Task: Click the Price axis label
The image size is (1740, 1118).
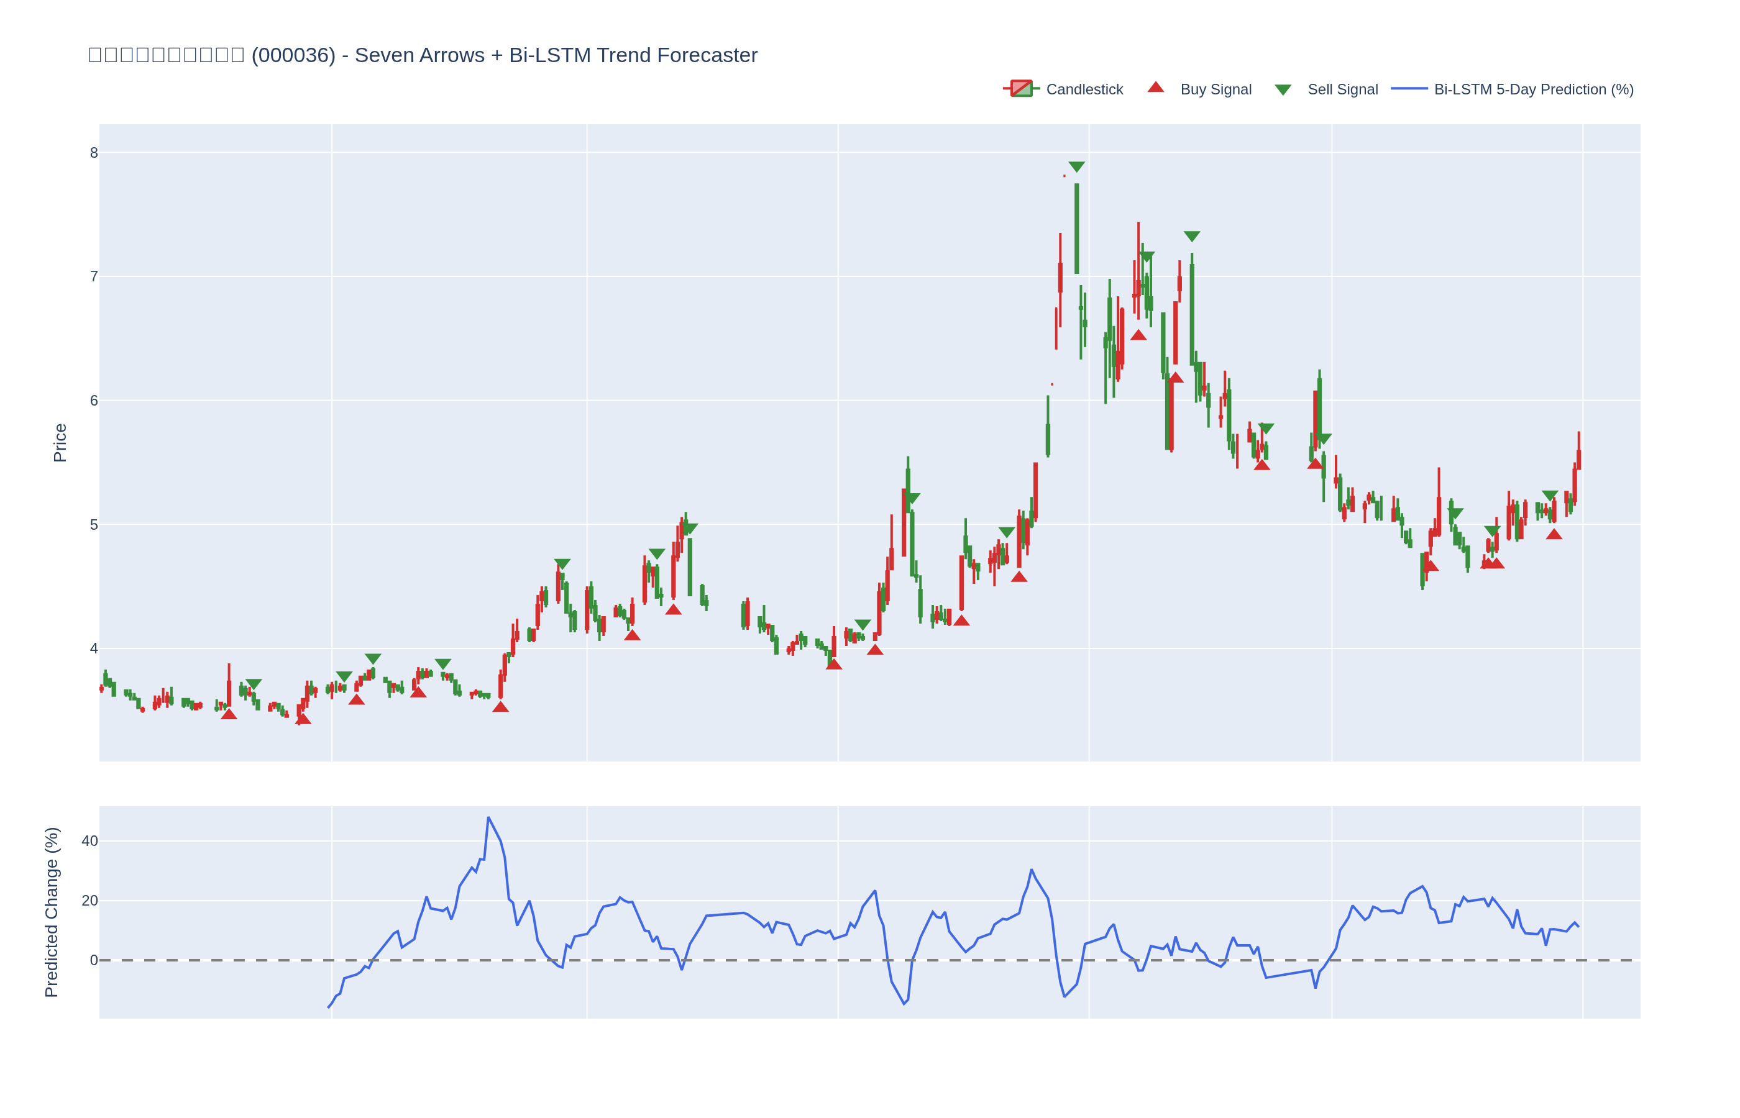Action: [60, 443]
